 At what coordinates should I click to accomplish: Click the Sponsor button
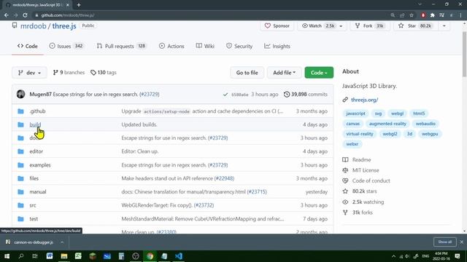click(x=277, y=26)
